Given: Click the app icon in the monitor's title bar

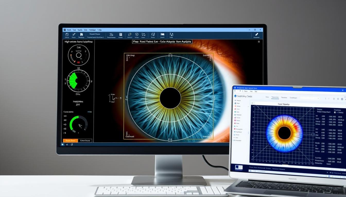Looking at the screenshot, I should [x=65, y=30].
